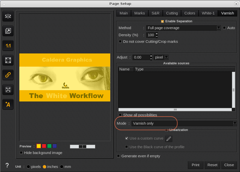Image resolution: width=240 pixels, height=172 pixels.
Task: Enable Hide background image checkbox
Action: pos(21,153)
